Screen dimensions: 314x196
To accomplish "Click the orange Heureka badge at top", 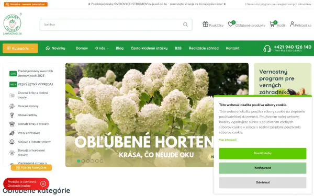I will click(x=26, y=4).
